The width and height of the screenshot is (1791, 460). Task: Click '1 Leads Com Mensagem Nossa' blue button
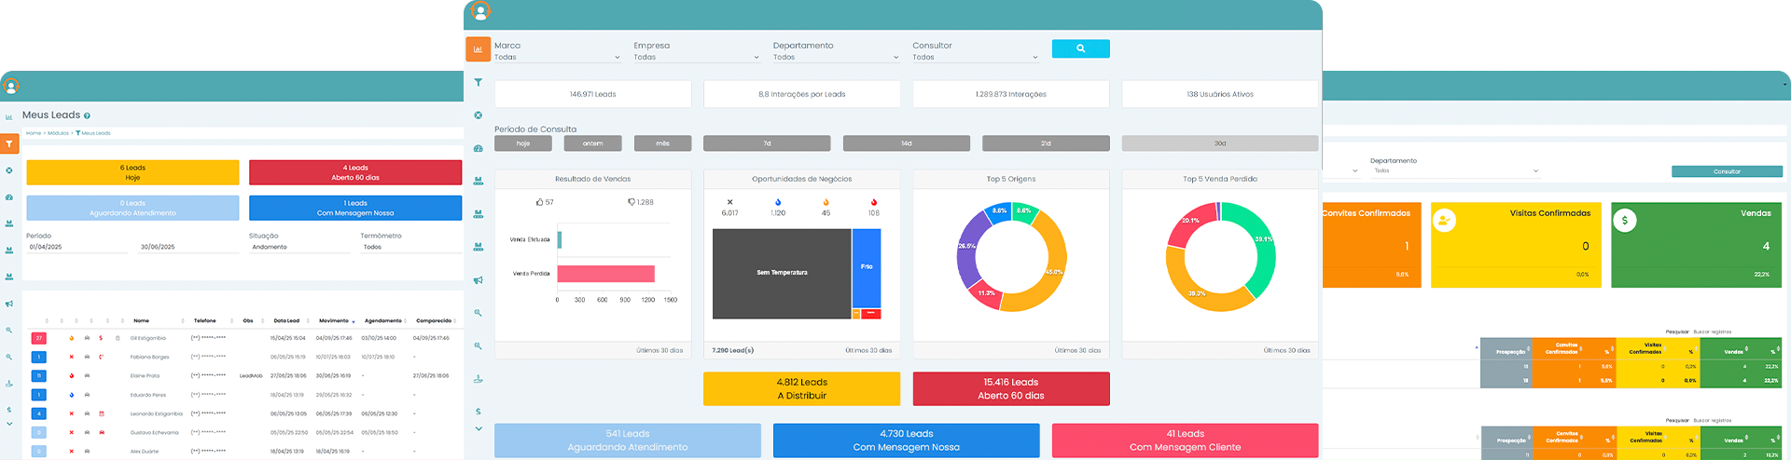355,208
